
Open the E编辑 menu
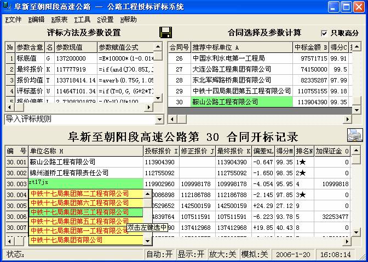(36, 20)
